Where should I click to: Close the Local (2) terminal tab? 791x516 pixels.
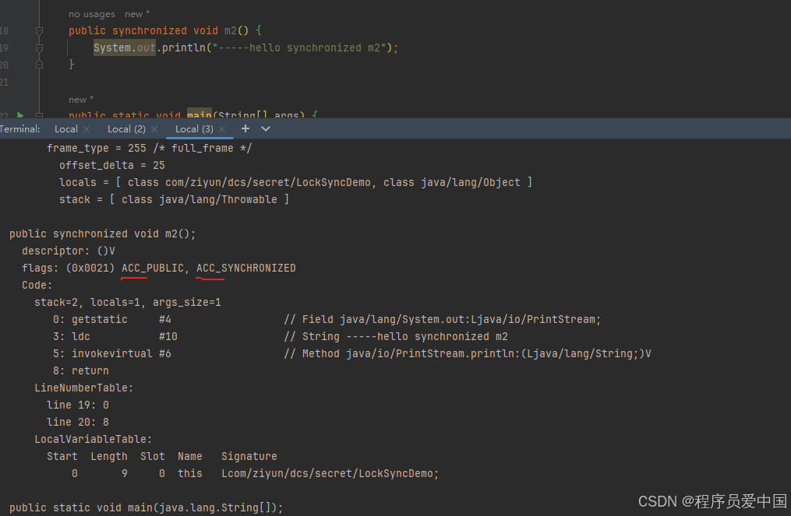(154, 129)
